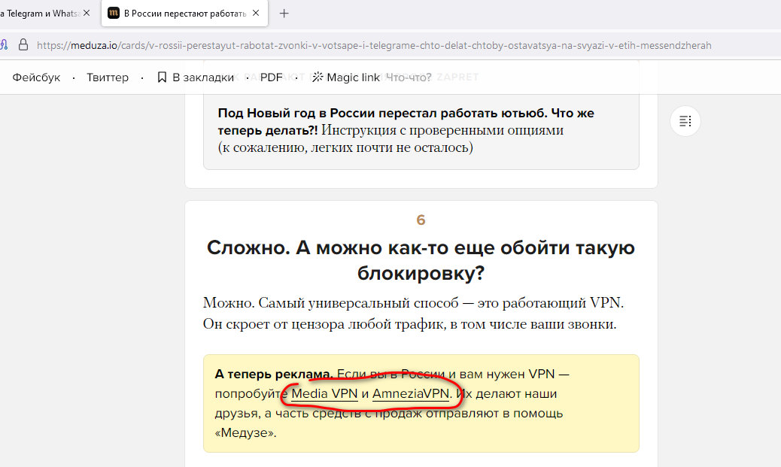Close the Telegram и WhatsApp tab

pyautogui.click(x=87, y=14)
